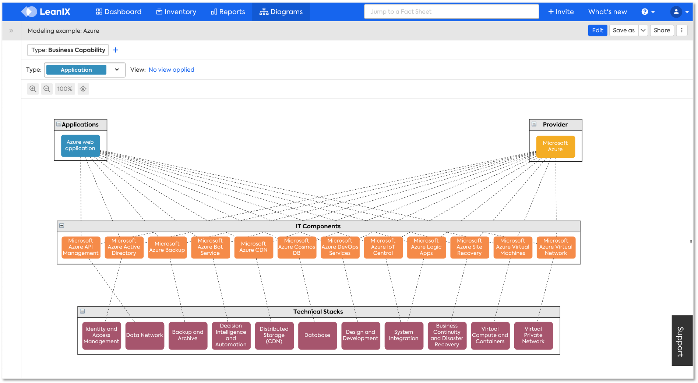
Task: Expand the left sidebar chevron
Action: point(11,31)
